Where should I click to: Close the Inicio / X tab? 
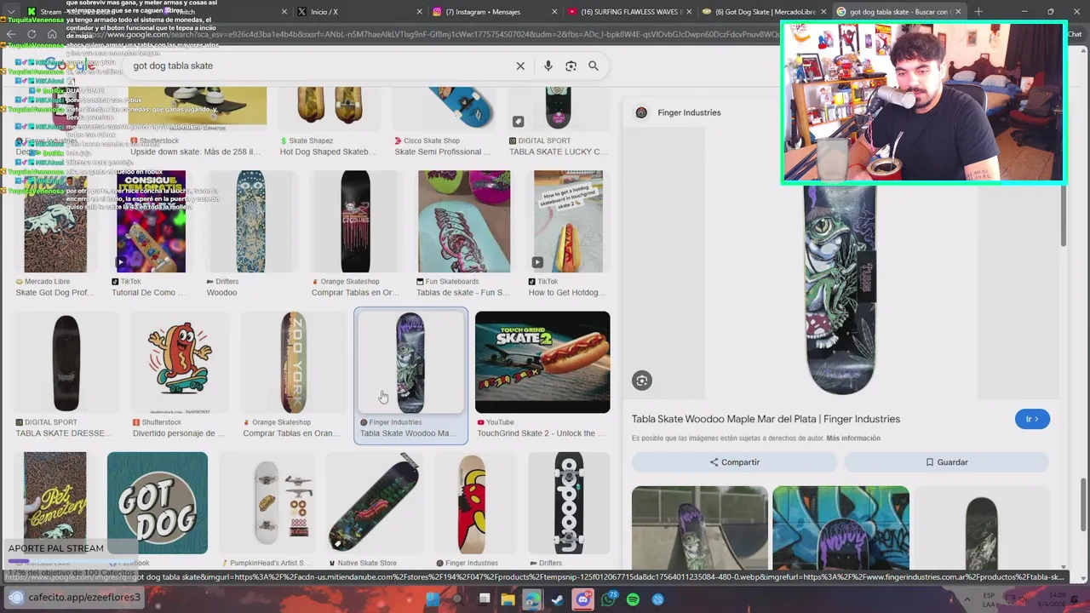tap(419, 12)
